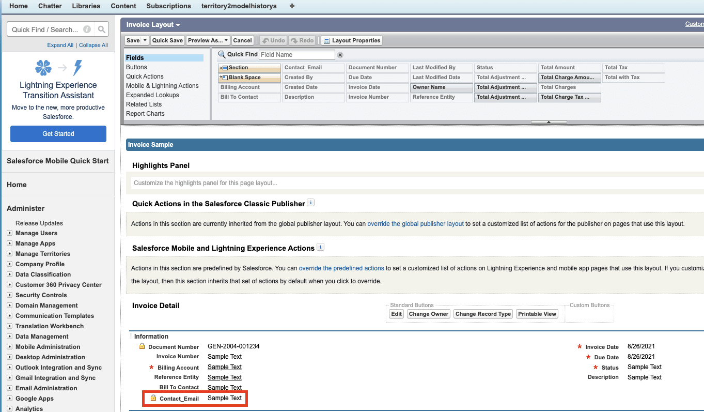
Task: Open the territory2modelhistorys tab
Action: (239, 6)
